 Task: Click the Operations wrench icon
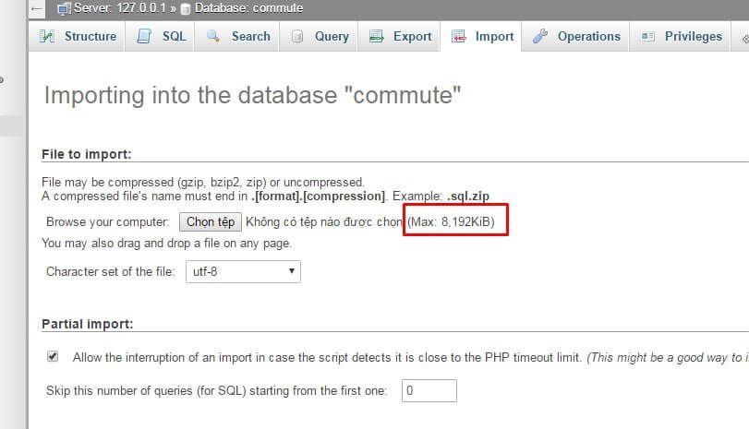(539, 36)
